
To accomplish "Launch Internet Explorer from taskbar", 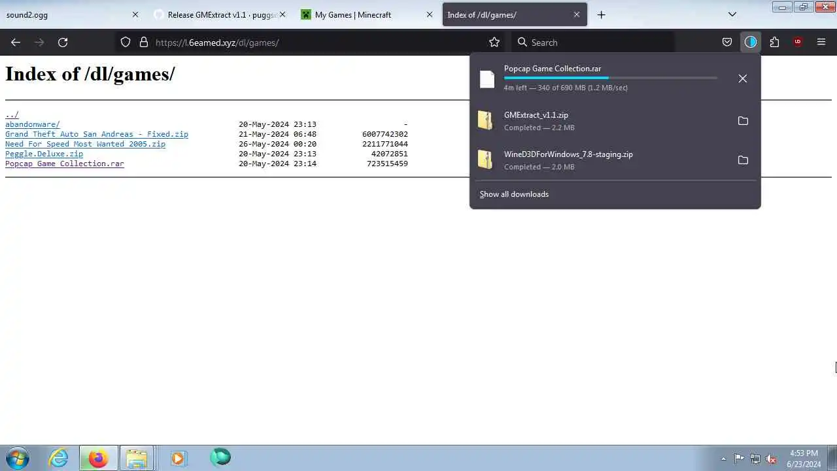I will (59, 458).
